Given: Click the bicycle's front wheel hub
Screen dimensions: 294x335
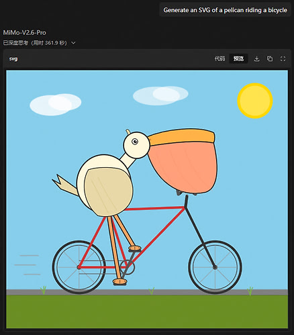Looking at the screenshot, I should tap(215, 267).
